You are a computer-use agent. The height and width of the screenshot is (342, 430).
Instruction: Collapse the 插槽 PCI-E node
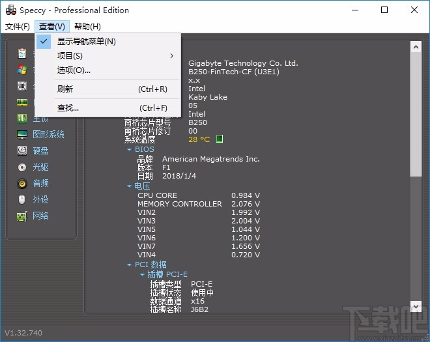142,274
